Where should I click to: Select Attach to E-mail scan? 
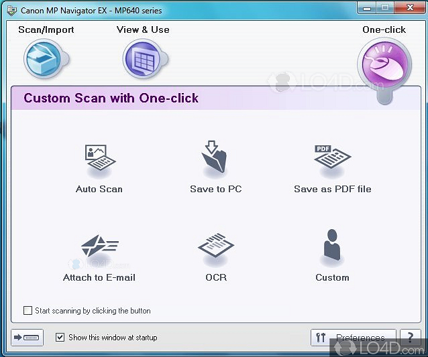[99, 257]
